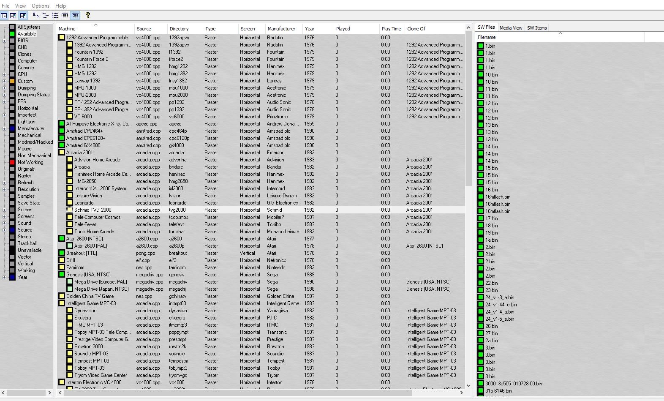Select the SW Files tab
Image resolution: width=664 pixels, height=401 pixels.
coord(486,27)
